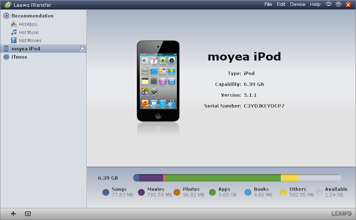Click the grey Available segment of storage bar
356x220 pixels.
(319, 178)
